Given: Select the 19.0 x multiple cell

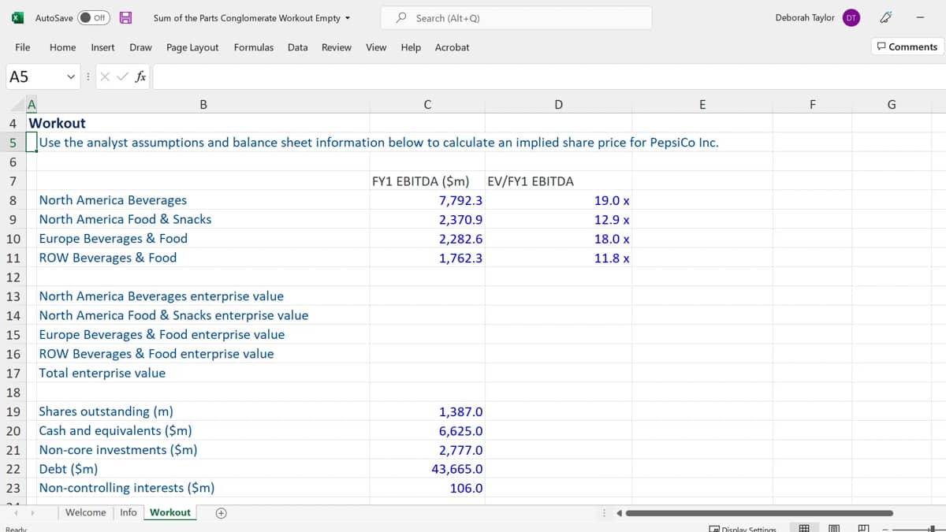Looking at the screenshot, I should (x=558, y=200).
